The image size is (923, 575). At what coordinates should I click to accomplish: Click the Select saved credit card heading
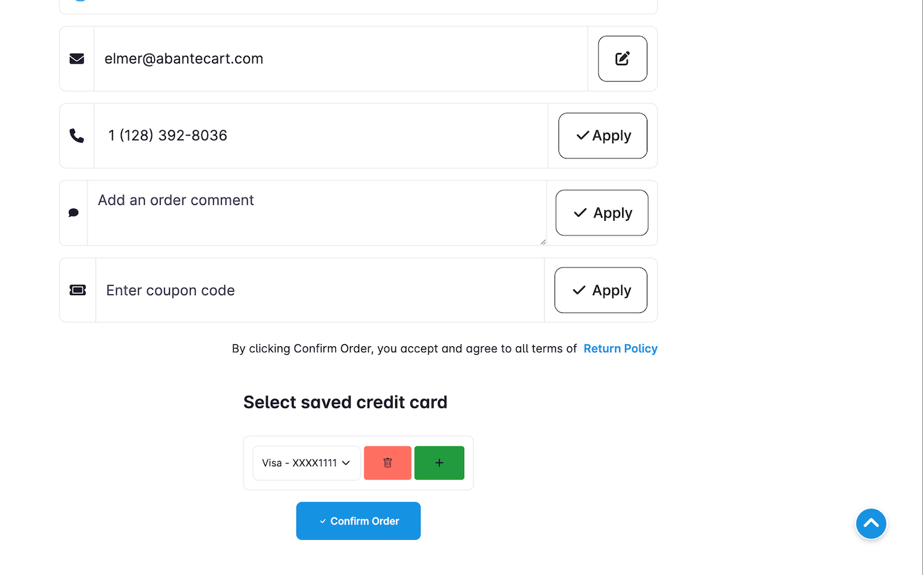(345, 403)
